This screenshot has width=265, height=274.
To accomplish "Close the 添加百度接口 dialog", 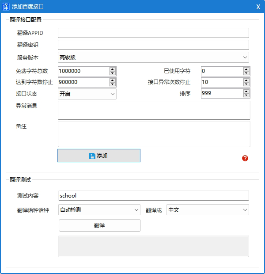I will (x=258, y=7).
